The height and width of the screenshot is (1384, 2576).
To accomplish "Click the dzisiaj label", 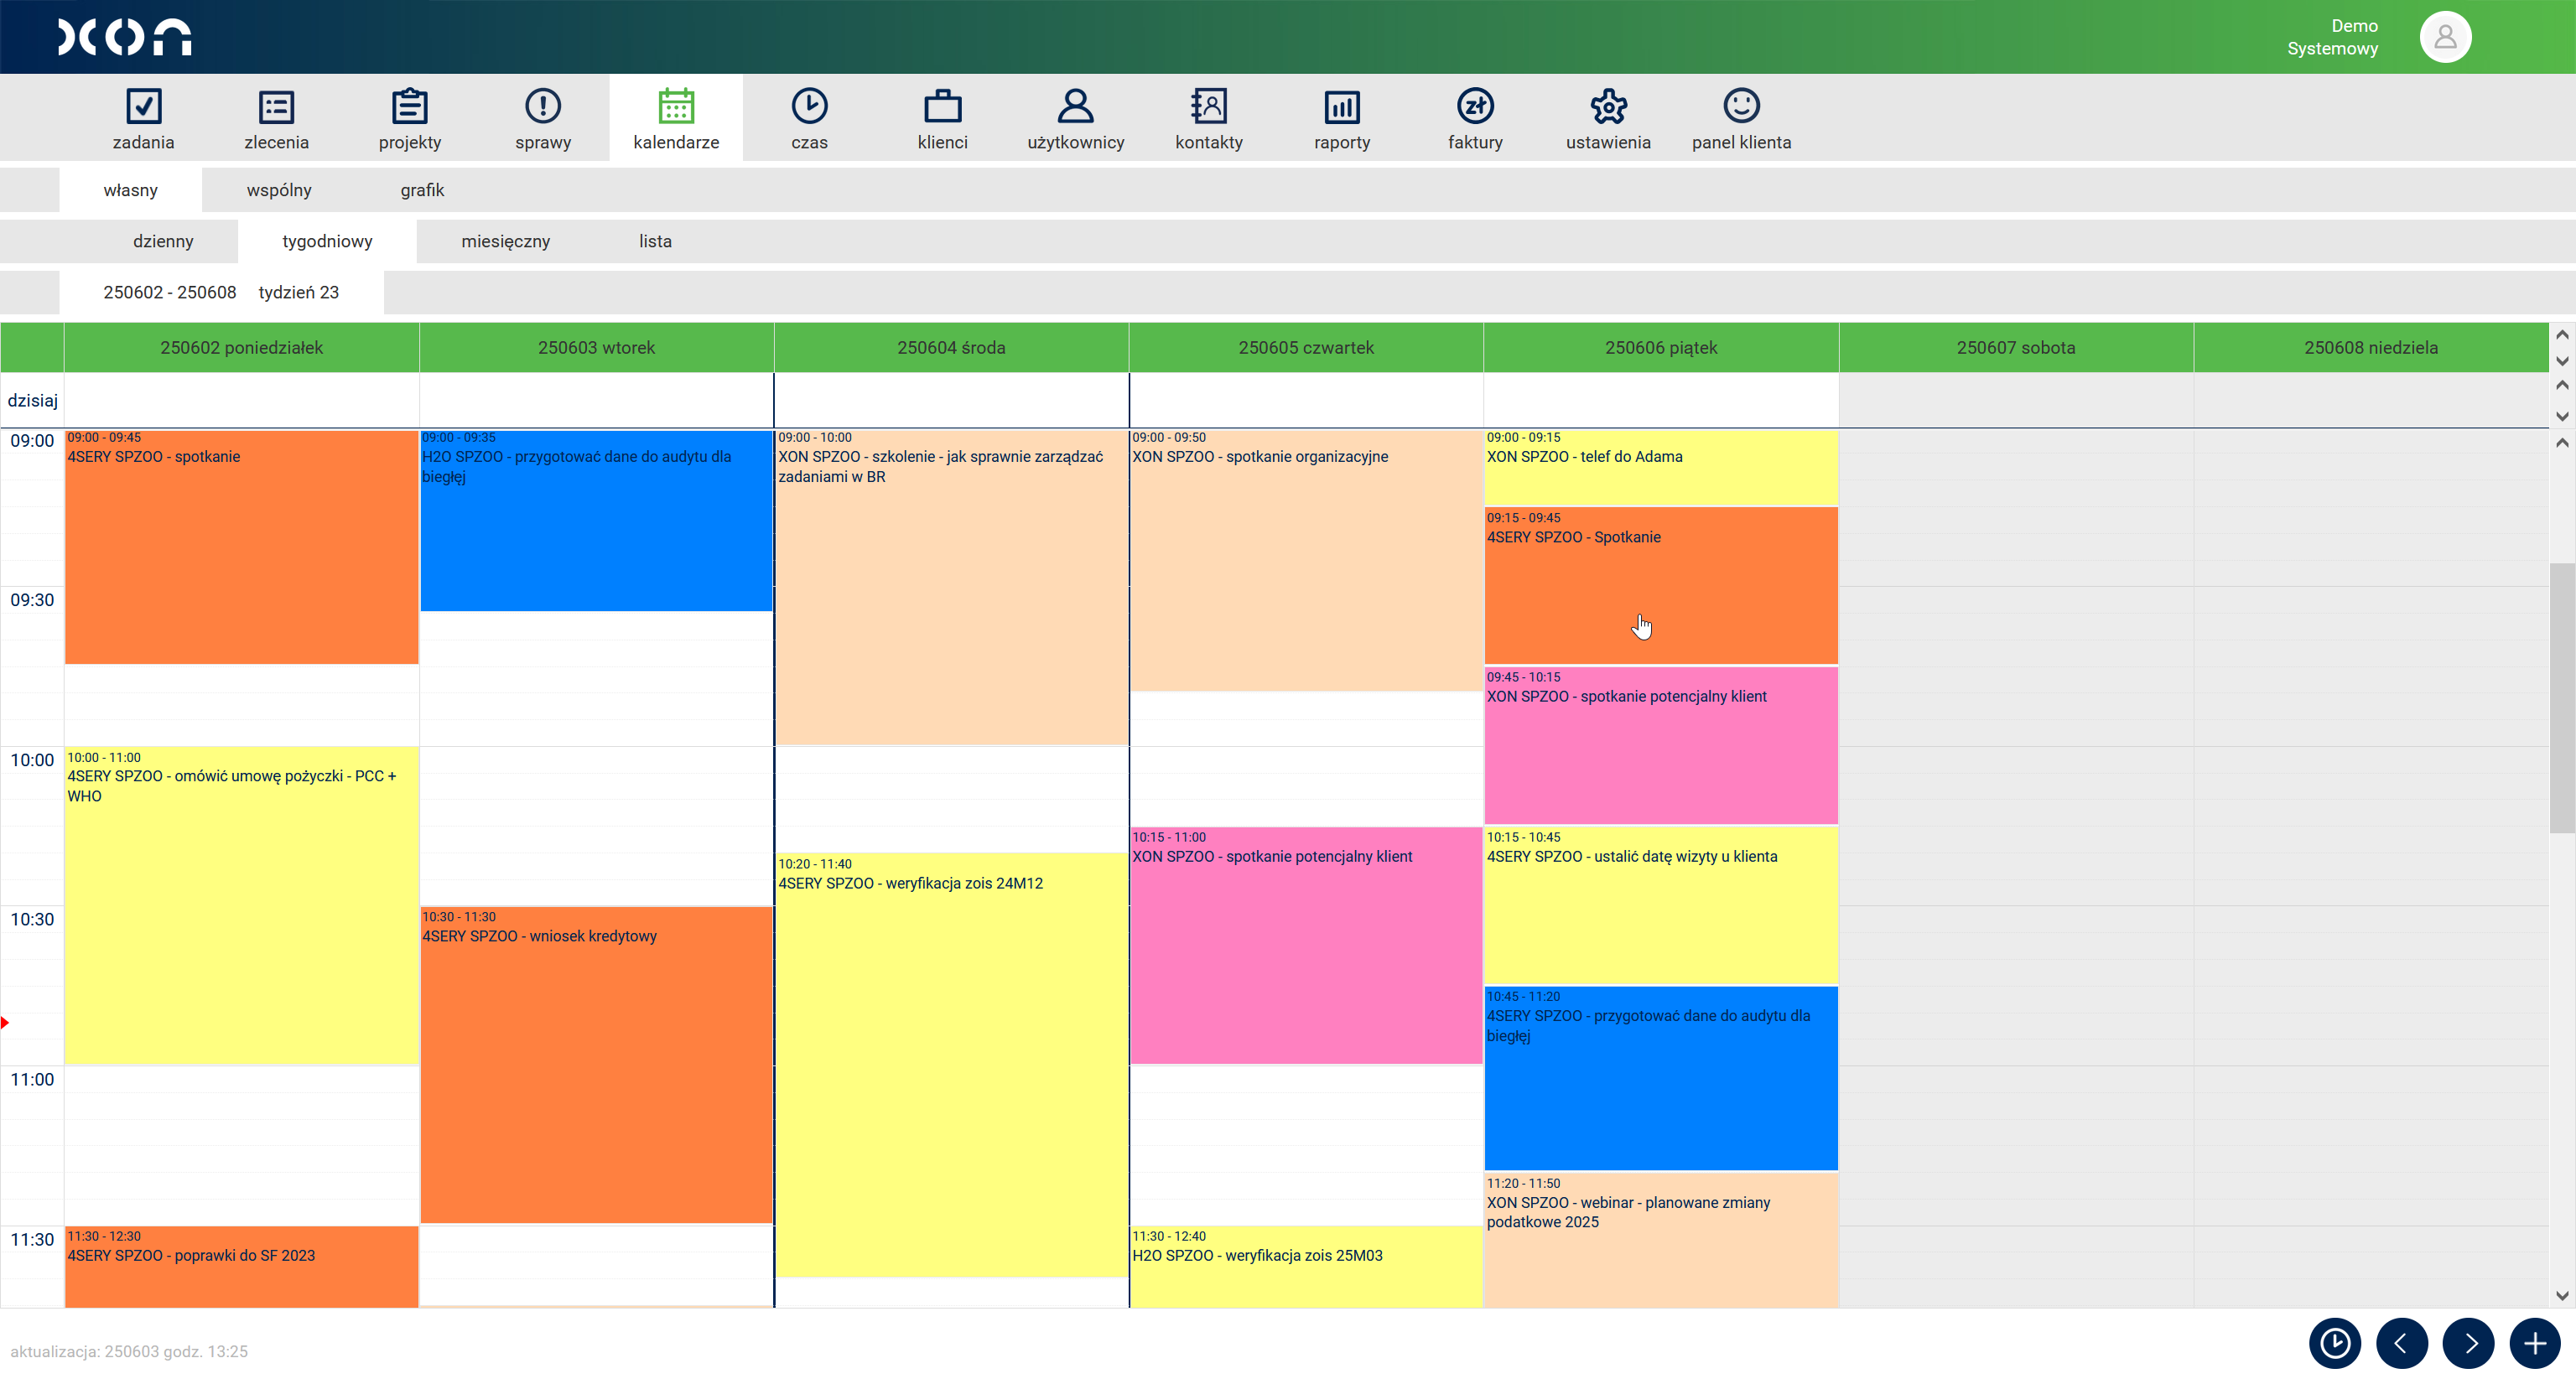I will [x=32, y=400].
